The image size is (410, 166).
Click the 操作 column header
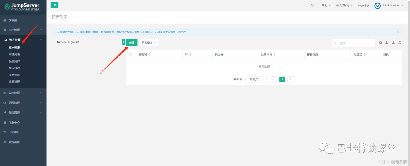tap(386, 55)
